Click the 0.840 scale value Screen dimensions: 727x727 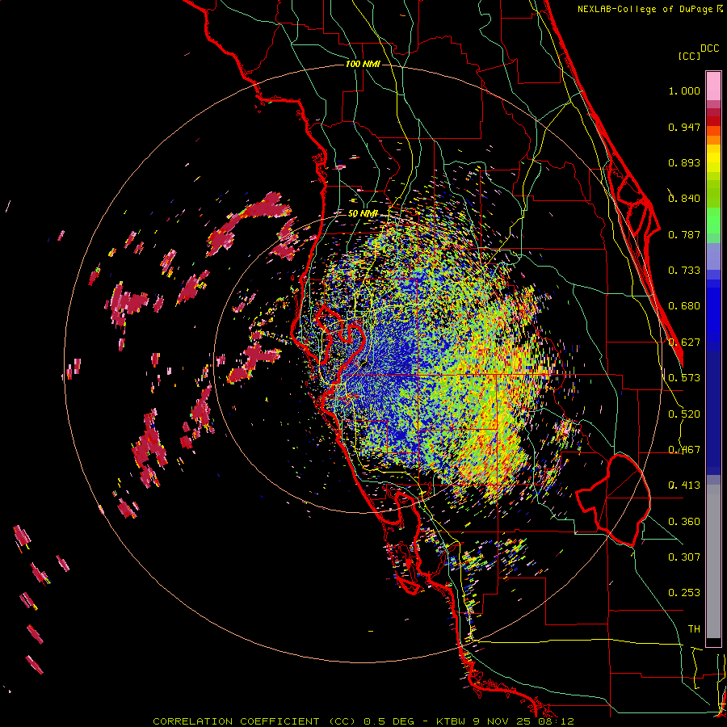pyautogui.click(x=684, y=199)
